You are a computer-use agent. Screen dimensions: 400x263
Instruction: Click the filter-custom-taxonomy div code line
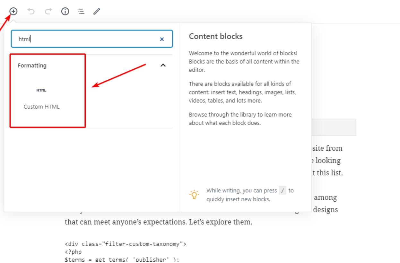tap(125, 244)
